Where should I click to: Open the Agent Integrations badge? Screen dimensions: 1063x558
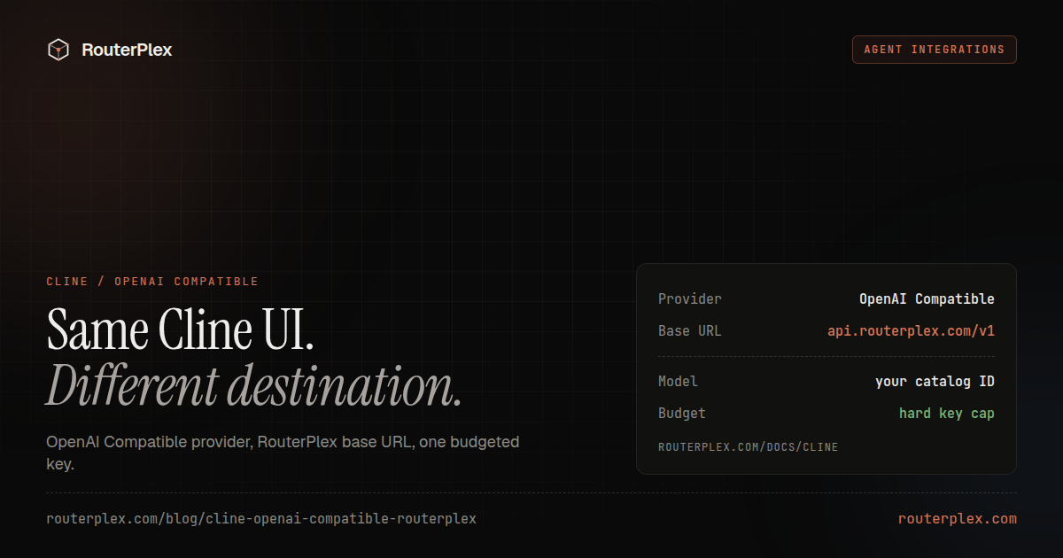tap(935, 50)
